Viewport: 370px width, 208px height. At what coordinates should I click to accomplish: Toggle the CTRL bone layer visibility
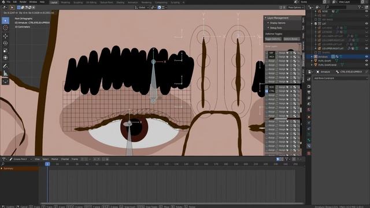tap(267, 91)
